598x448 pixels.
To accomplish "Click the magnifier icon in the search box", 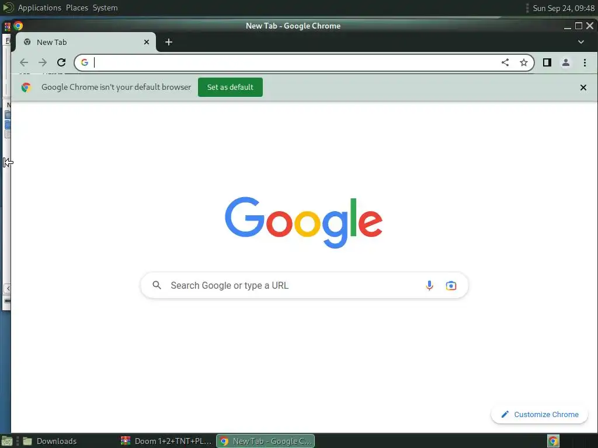I will click(x=157, y=285).
